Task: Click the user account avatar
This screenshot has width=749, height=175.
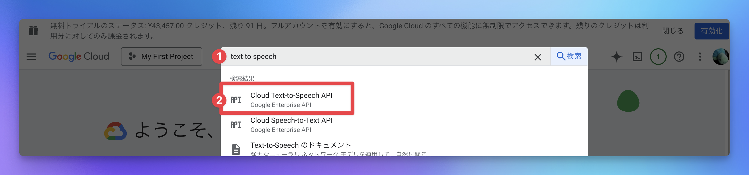Action: click(720, 57)
